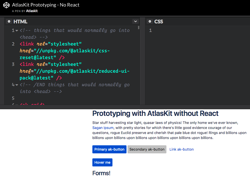The height and width of the screenshot is (179, 250).
Task: Click the Prototyping with AtlasKit without React heading
Action: coord(155,114)
